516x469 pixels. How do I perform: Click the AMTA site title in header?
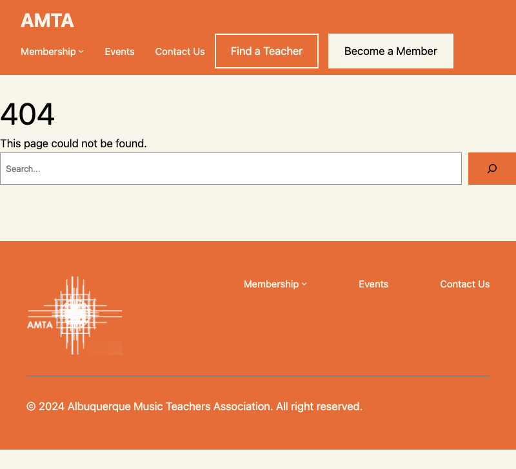[47, 21]
